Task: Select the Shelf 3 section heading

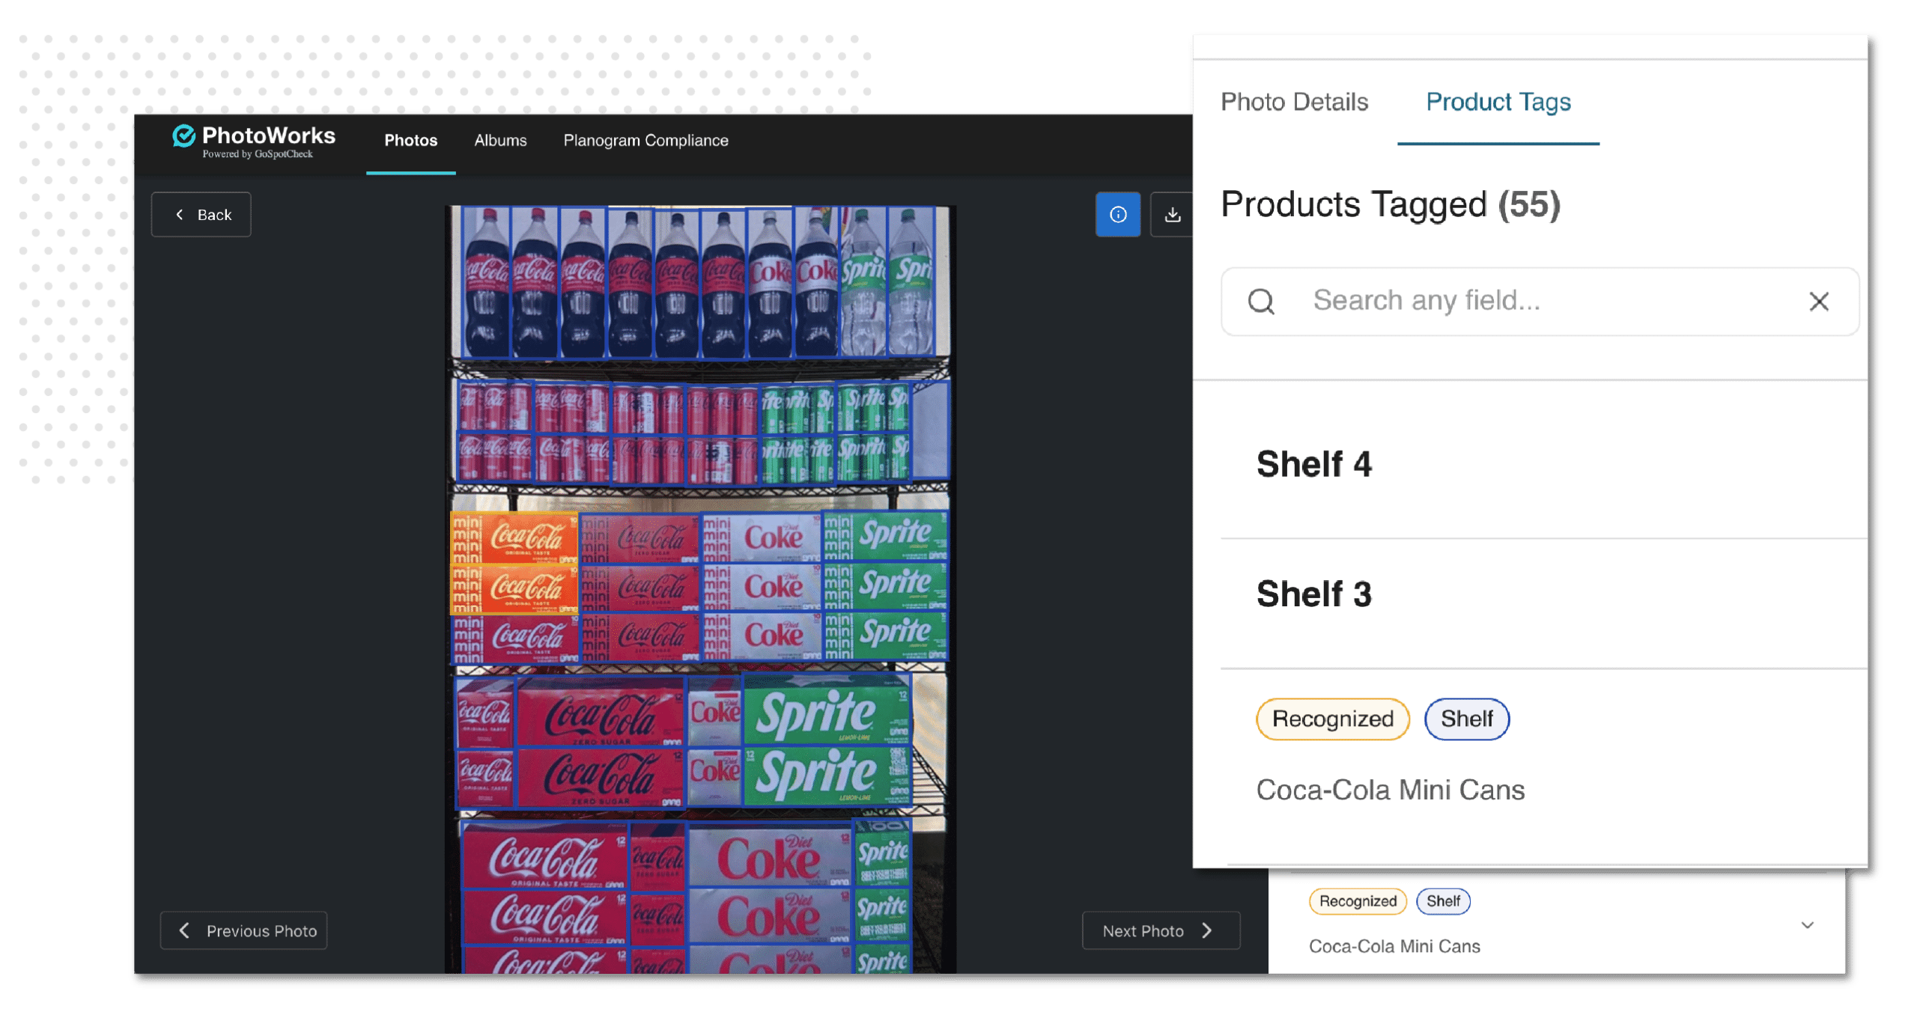Action: pos(1313,594)
